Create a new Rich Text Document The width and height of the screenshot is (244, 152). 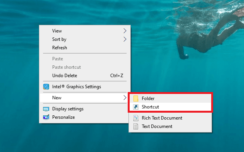170,118
